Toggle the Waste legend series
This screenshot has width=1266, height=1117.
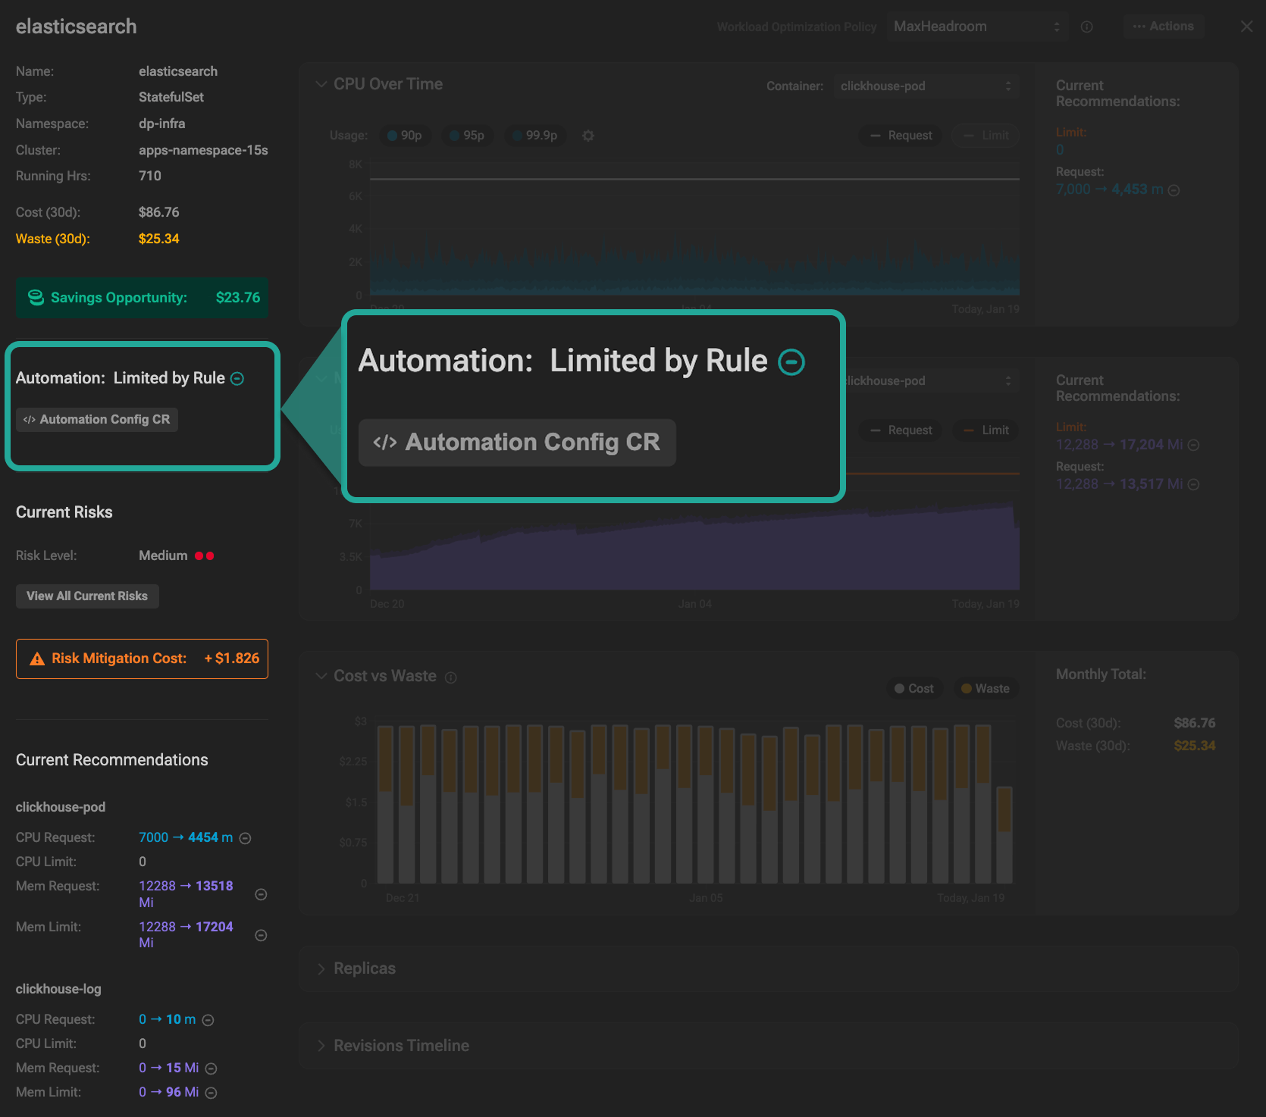986,689
